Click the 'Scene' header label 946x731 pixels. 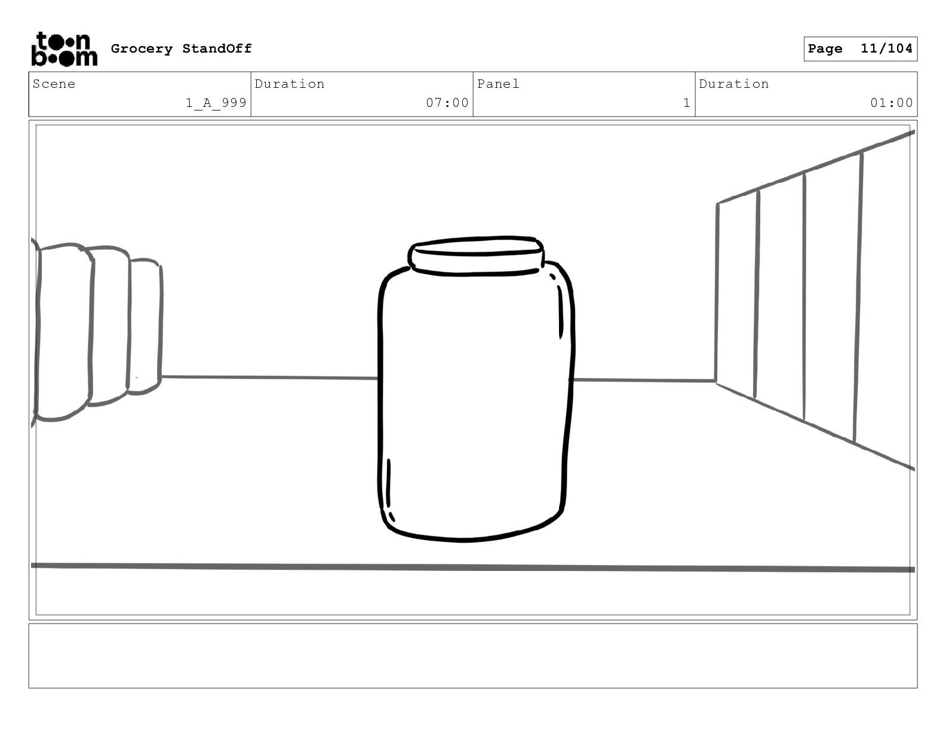point(54,84)
